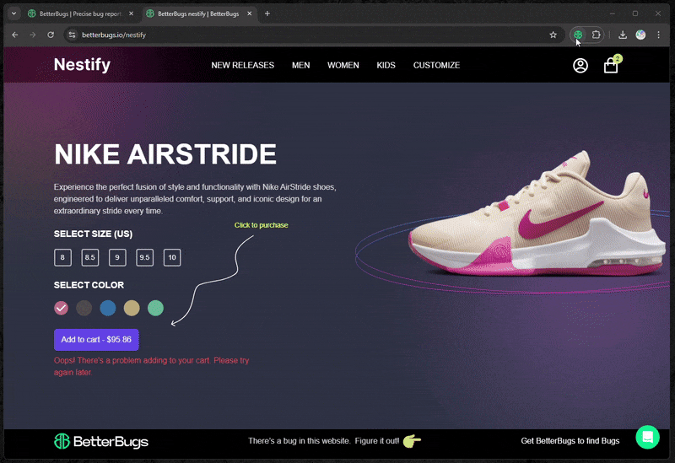Click the address bar URL betterbugs.io/nestify
The image size is (675, 463).
pyautogui.click(x=114, y=35)
